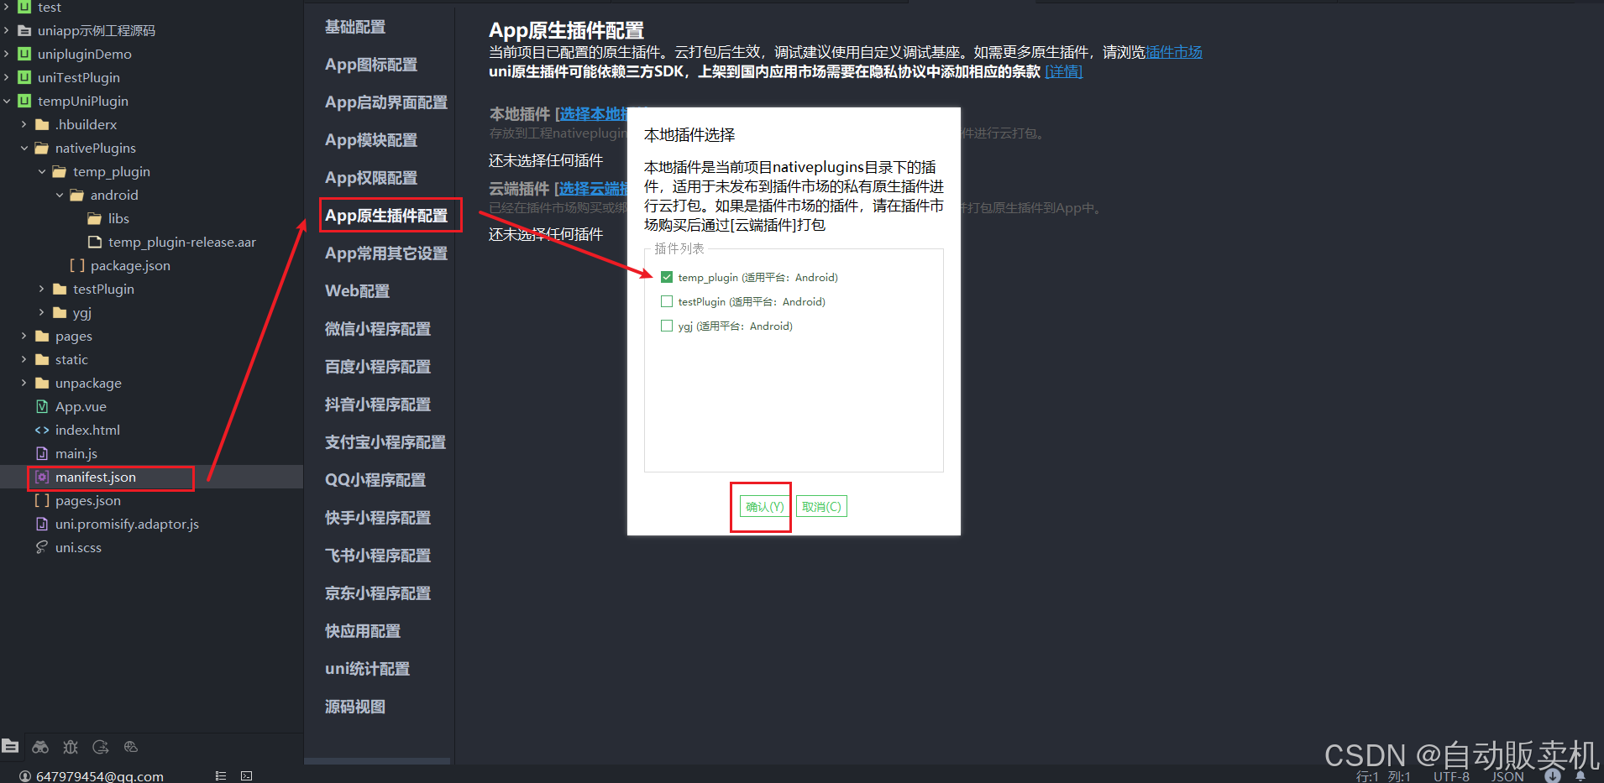The image size is (1604, 783).
Task: Click the binoculars search icon
Action: [x=39, y=746]
